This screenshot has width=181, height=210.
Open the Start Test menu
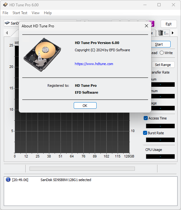(x=20, y=13)
